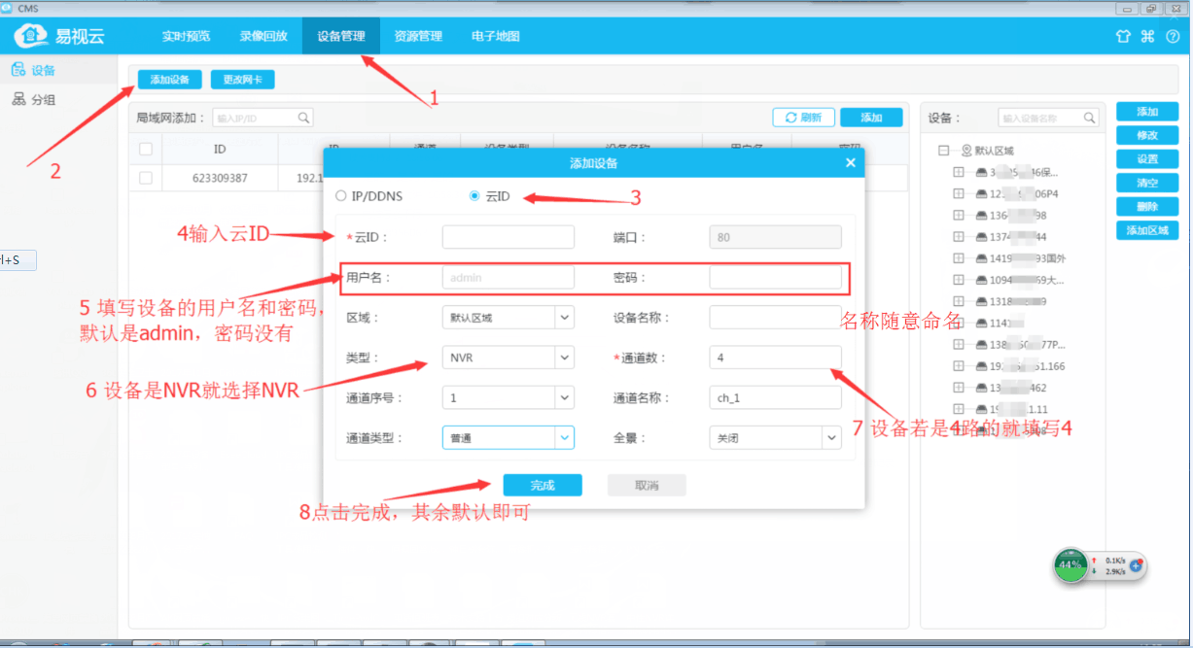The width and height of the screenshot is (1193, 648).
Task: Click the 易视云 cloud logo
Action: pyautogui.click(x=30, y=36)
